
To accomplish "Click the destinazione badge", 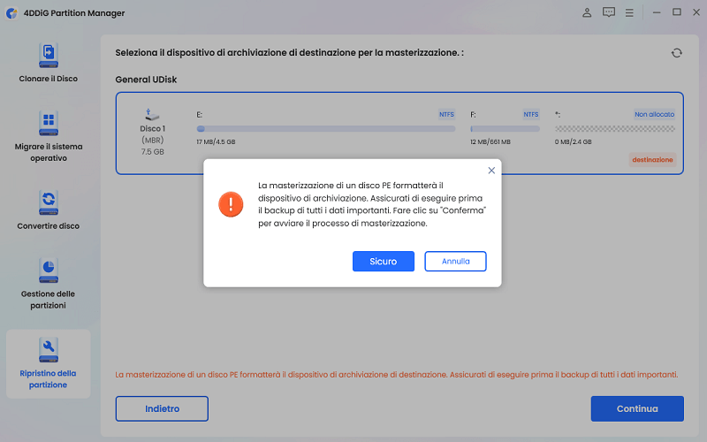I will pos(652,160).
